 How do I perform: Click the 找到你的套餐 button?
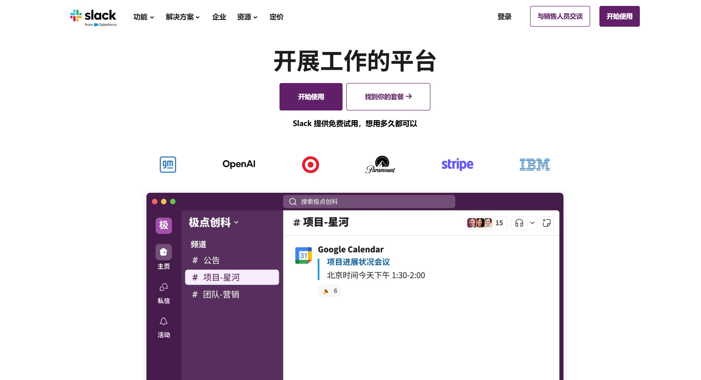click(388, 97)
